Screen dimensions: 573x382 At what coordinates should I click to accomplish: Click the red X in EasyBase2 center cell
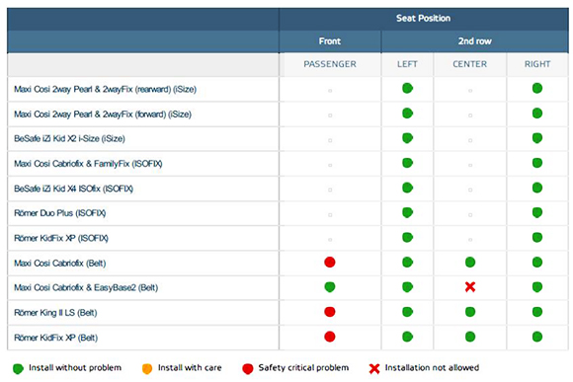coord(470,287)
